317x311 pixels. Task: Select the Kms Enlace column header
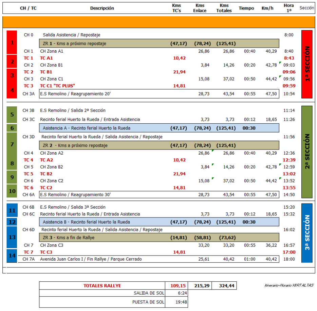(200, 8)
